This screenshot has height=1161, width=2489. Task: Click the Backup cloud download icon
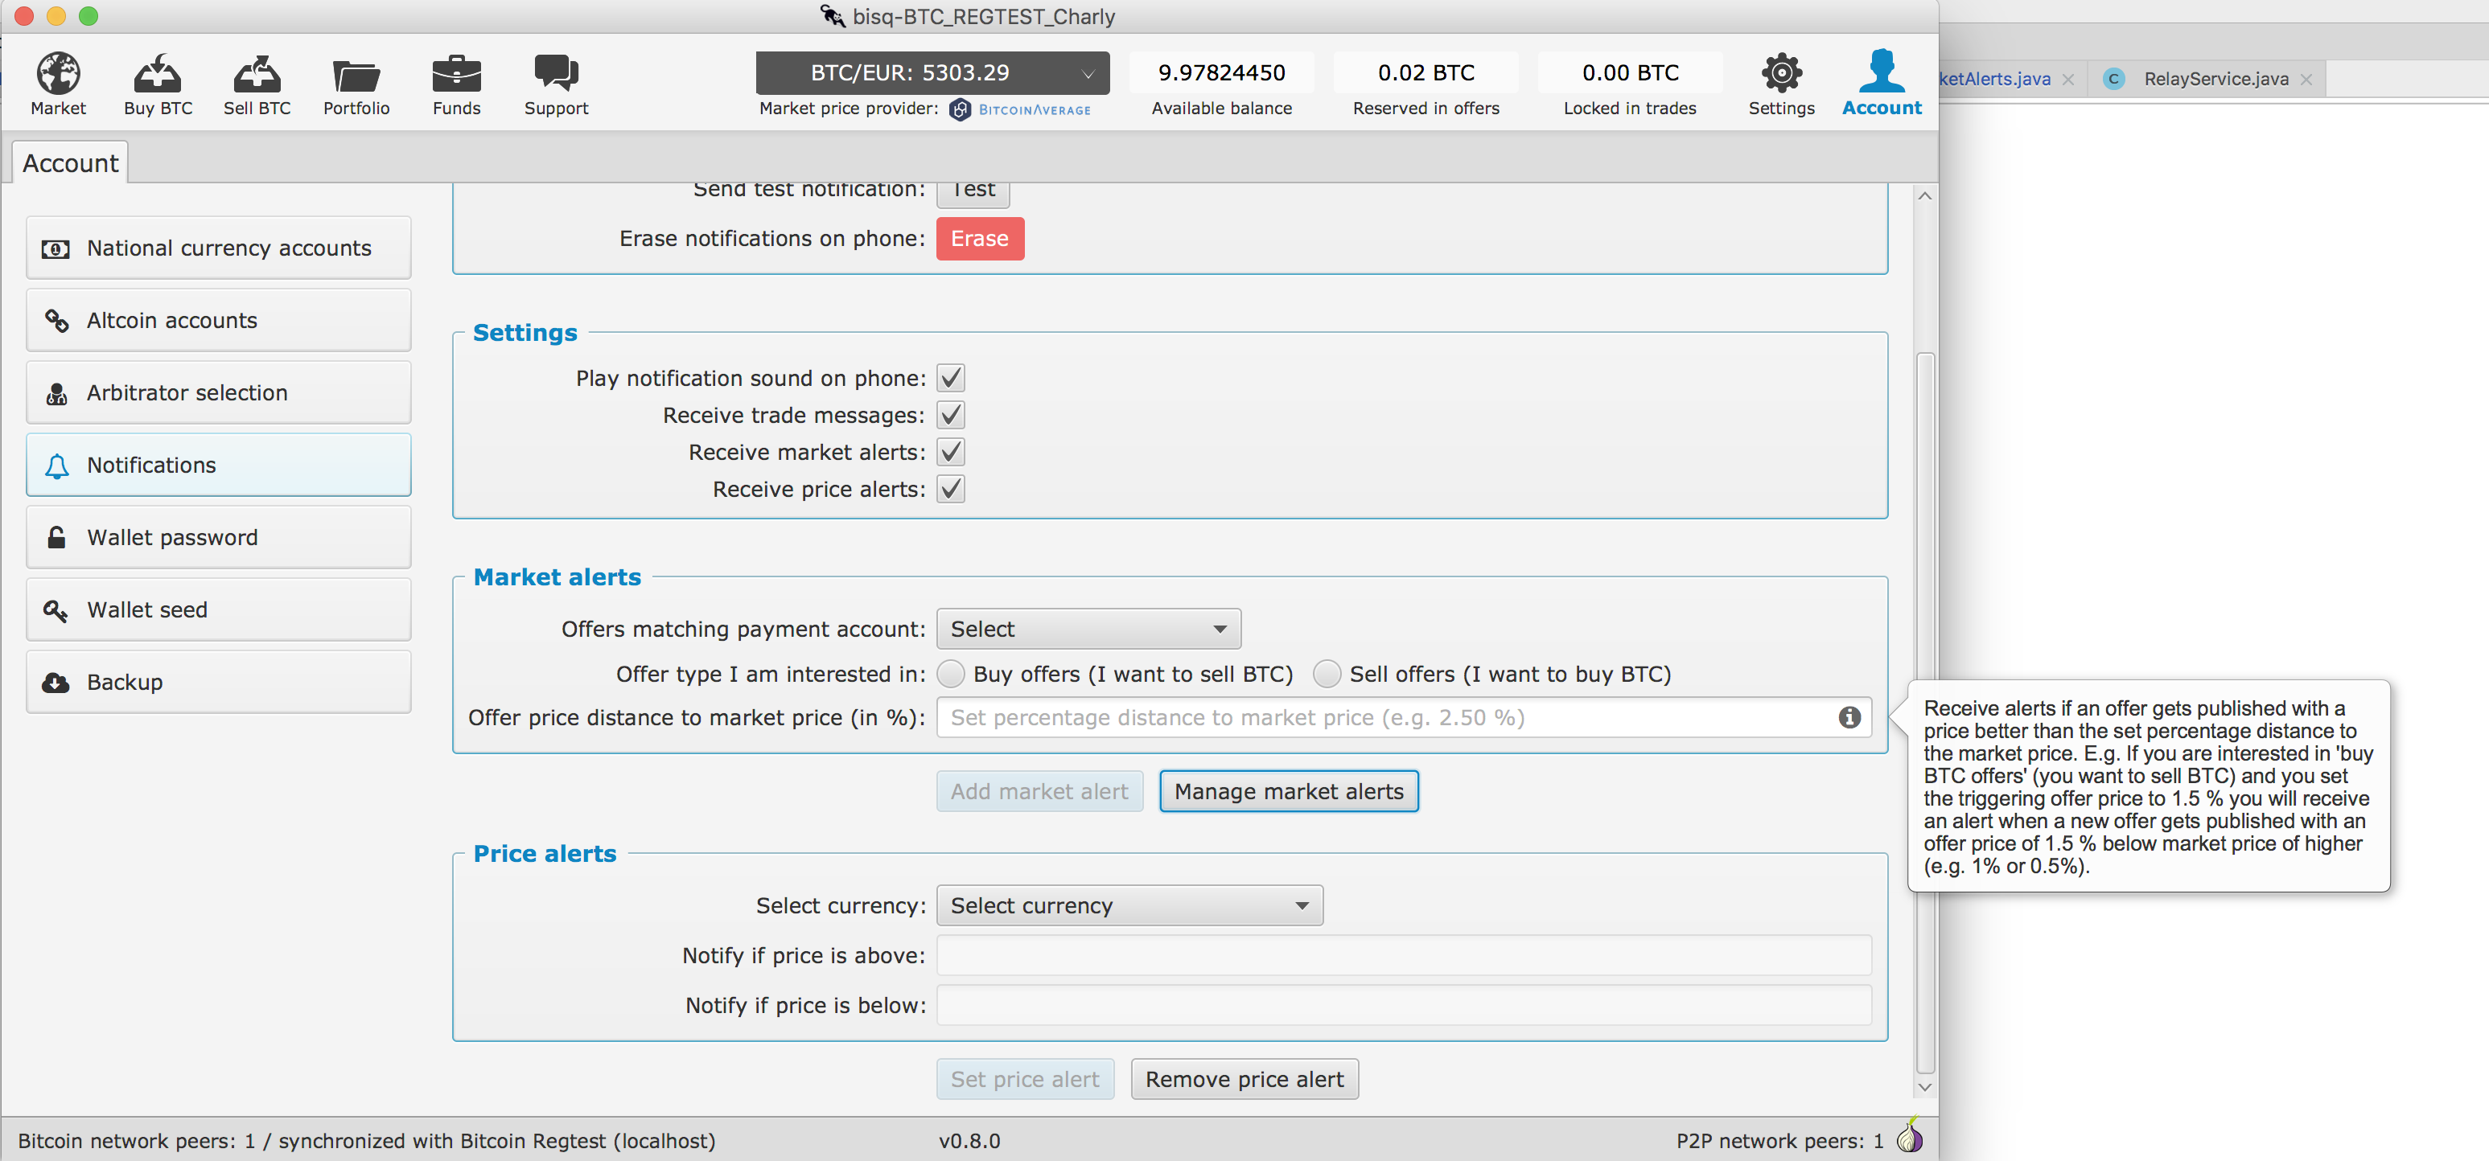click(56, 683)
